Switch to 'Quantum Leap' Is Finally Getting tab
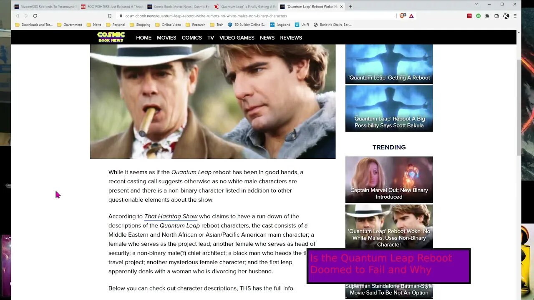534x300 pixels. click(x=245, y=7)
